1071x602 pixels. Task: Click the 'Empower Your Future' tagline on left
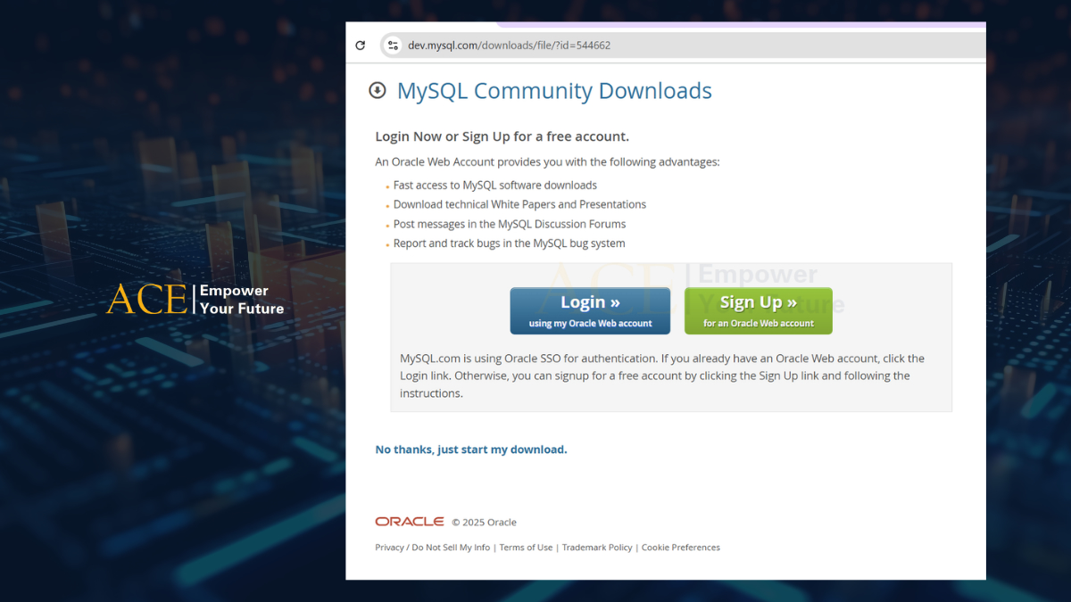(x=241, y=300)
